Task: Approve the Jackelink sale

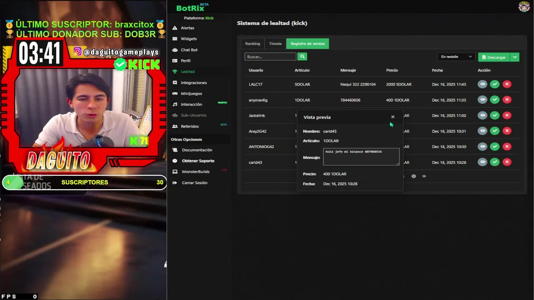Action: pyautogui.click(x=495, y=115)
